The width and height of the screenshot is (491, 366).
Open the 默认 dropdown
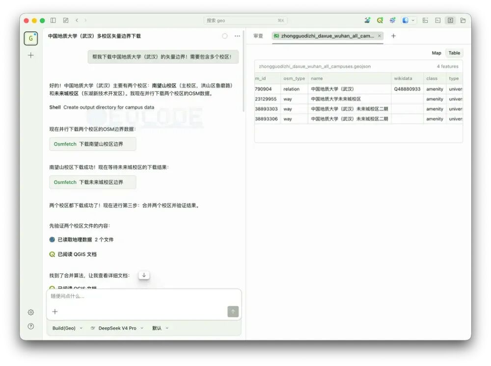pos(160,328)
